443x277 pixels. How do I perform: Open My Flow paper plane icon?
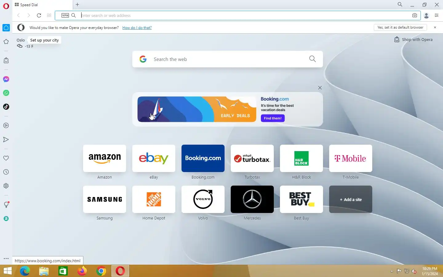pyautogui.click(x=6, y=139)
